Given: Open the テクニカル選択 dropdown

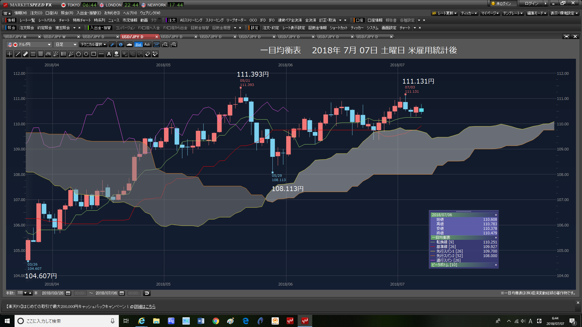Looking at the screenshot, I should [x=93, y=45].
